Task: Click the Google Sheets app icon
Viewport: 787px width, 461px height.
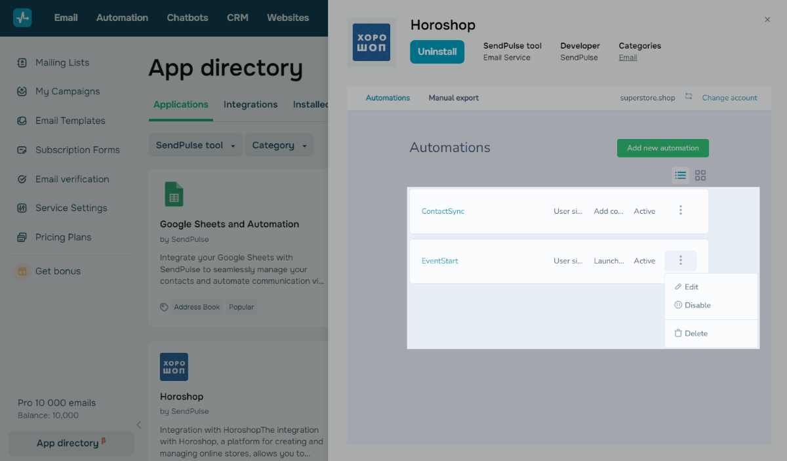Action: click(x=174, y=195)
